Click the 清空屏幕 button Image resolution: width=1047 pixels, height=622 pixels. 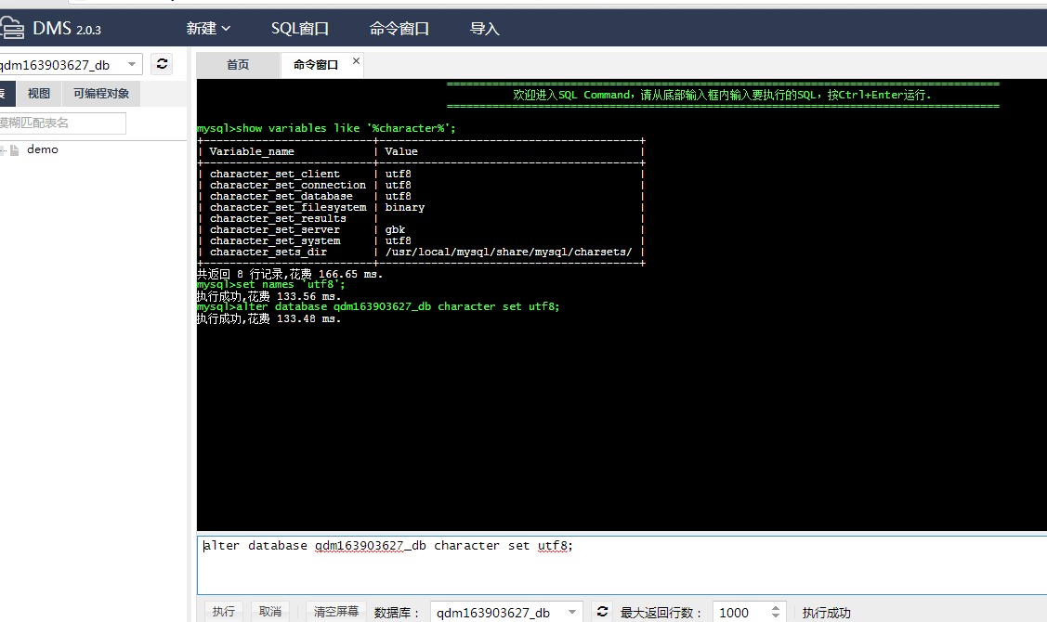pyautogui.click(x=336, y=611)
